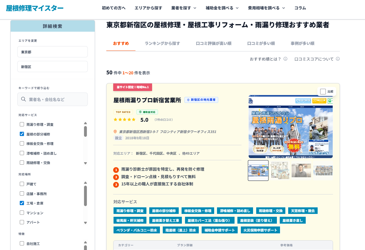Open the エリアから探す menu item
The image size is (365, 250).
[148, 8]
